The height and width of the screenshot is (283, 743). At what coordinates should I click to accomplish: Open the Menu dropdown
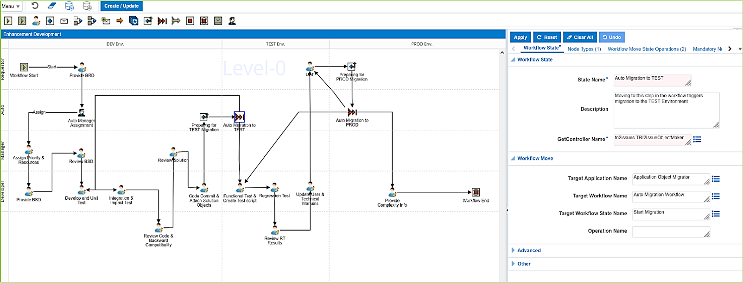coord(11,6)
